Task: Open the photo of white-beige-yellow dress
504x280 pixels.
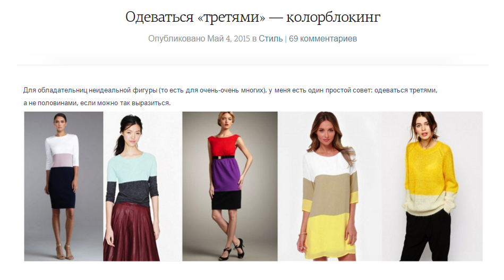Action: [x=330, y=186]
